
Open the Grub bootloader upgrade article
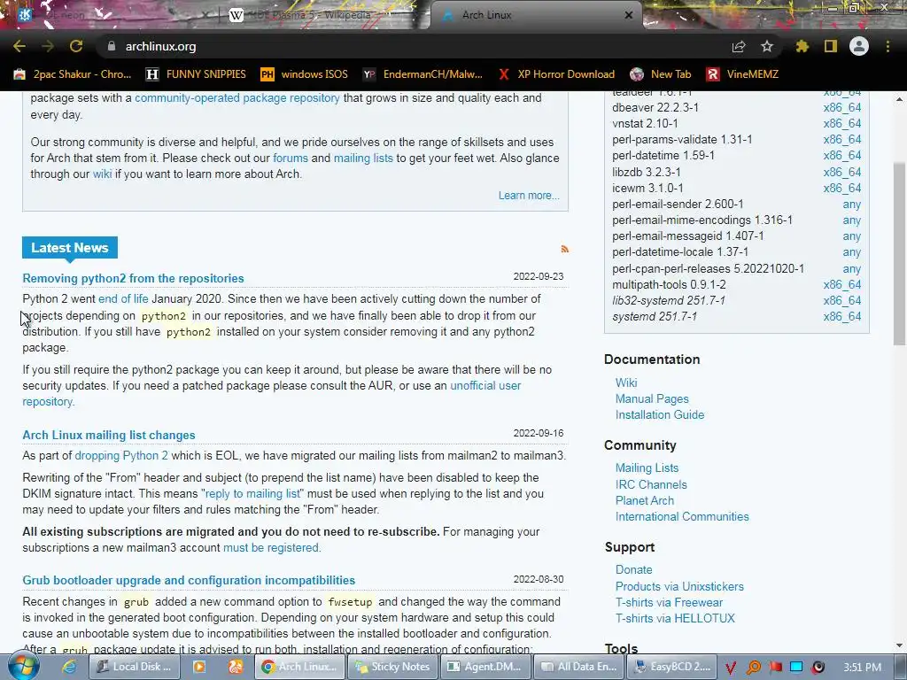point(189,580)
